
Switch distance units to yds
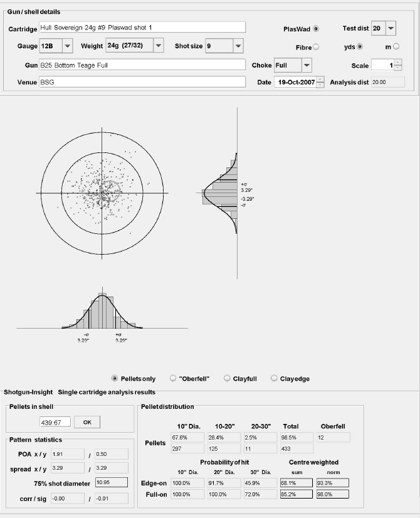(360, 47)
